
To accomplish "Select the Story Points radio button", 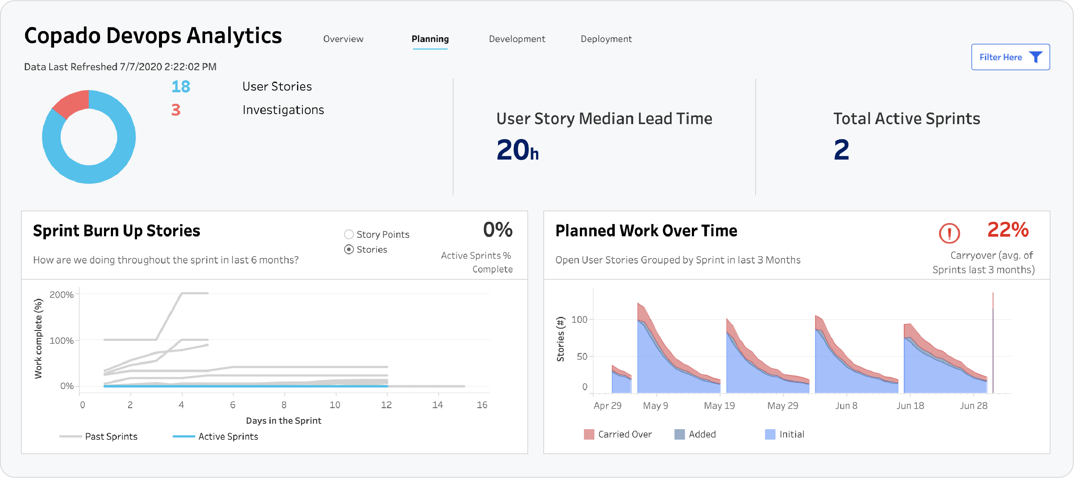I will [x=348, y=234].
